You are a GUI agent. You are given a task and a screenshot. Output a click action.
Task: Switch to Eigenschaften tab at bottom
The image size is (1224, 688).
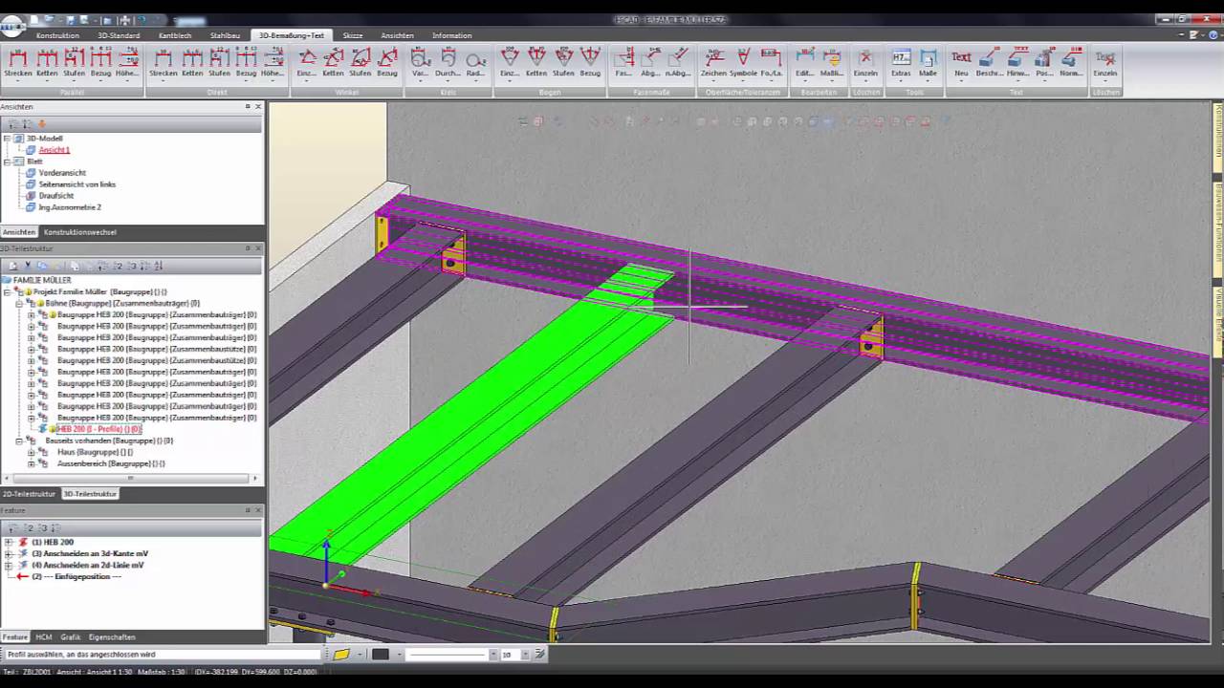click(112, 636)
